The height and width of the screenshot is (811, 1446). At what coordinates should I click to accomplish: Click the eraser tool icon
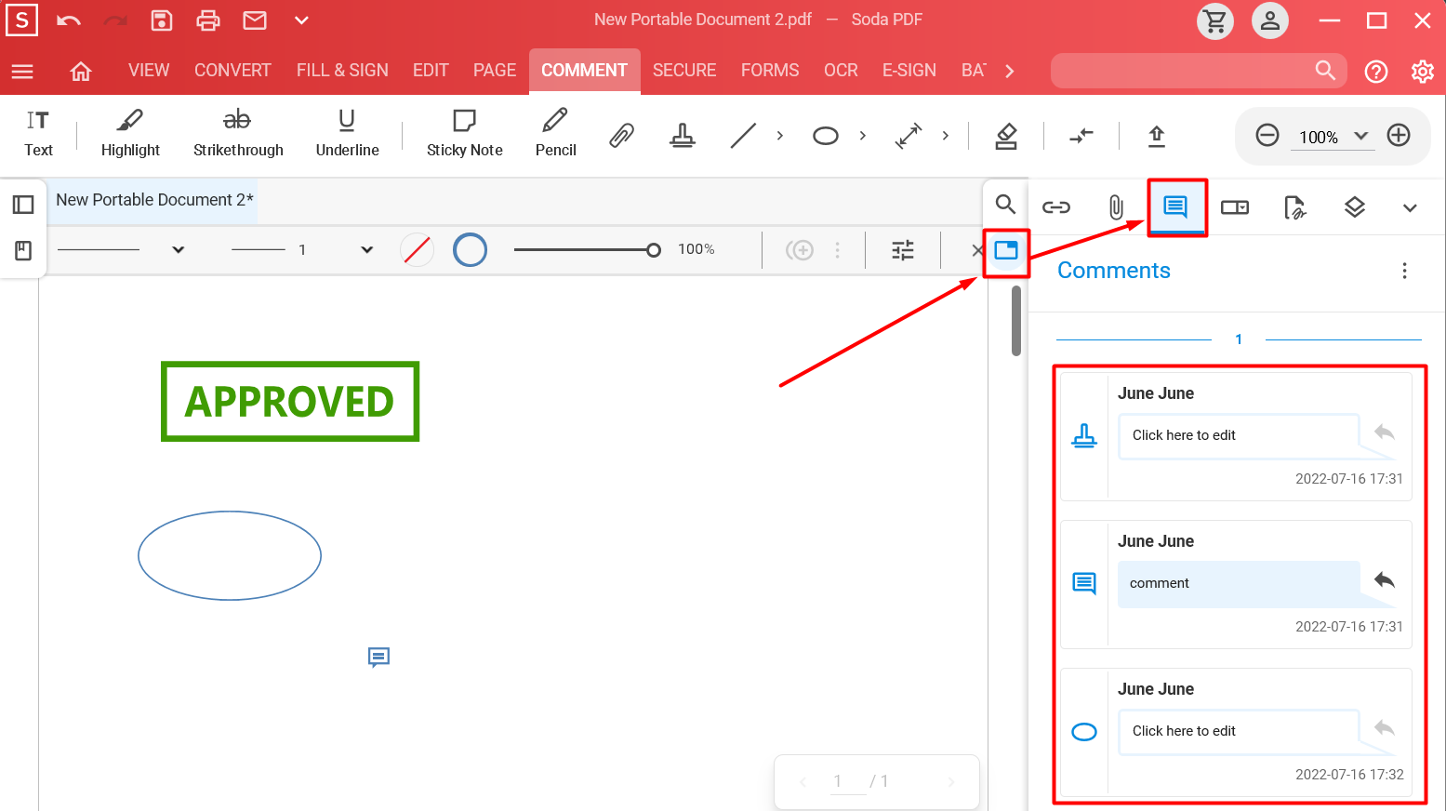click(1006, 136)
